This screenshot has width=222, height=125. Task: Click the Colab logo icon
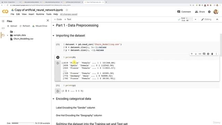5,11
